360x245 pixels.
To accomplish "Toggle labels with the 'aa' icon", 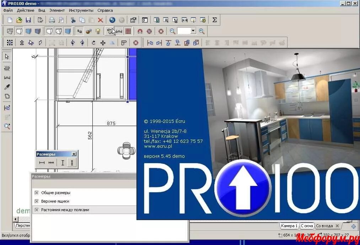I will click(80, 31).
